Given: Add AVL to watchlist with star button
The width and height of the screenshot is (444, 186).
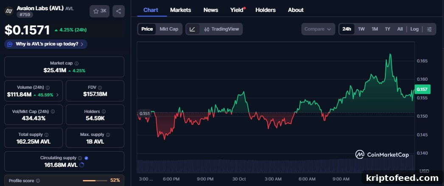Looking at the screenshot, I should pos(100,11).
